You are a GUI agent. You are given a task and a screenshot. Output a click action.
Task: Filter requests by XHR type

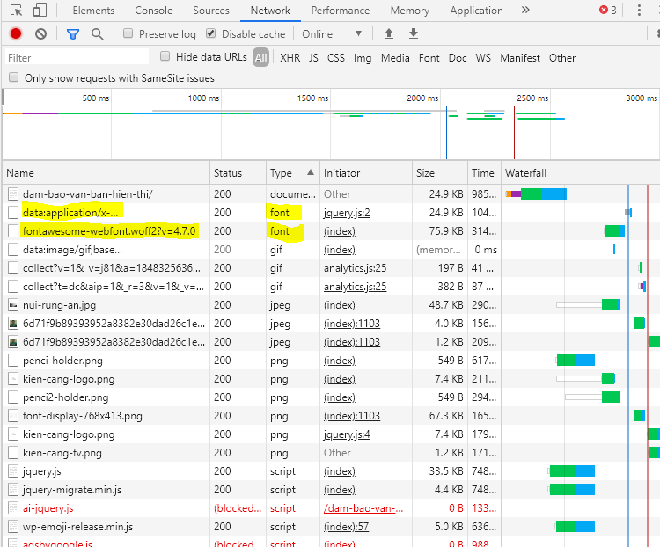coord(290,58)
